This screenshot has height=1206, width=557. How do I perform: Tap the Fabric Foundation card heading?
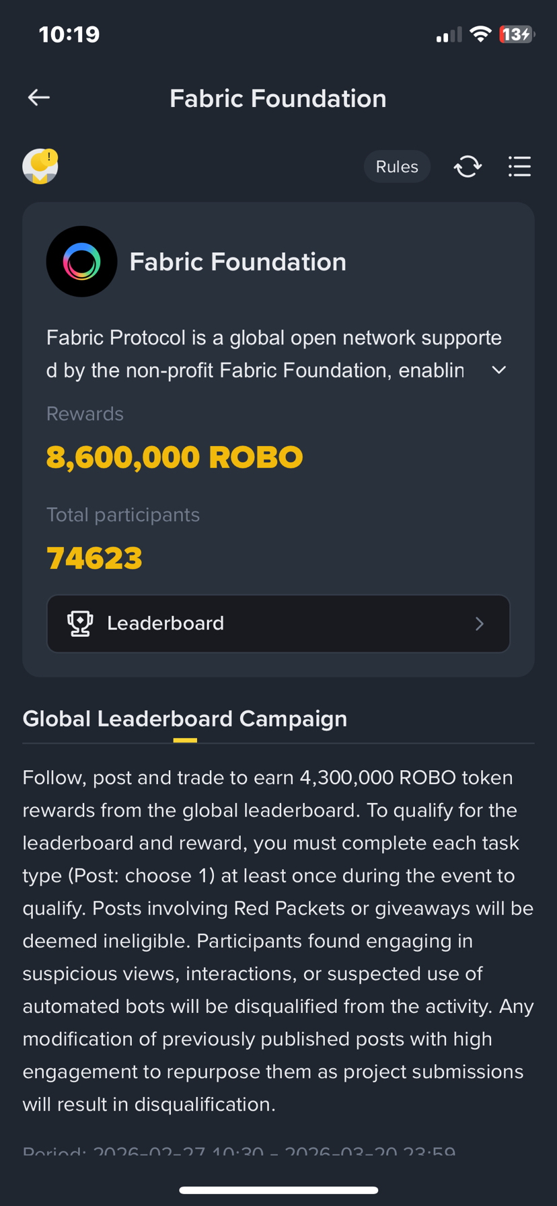[x=237, y=262]
